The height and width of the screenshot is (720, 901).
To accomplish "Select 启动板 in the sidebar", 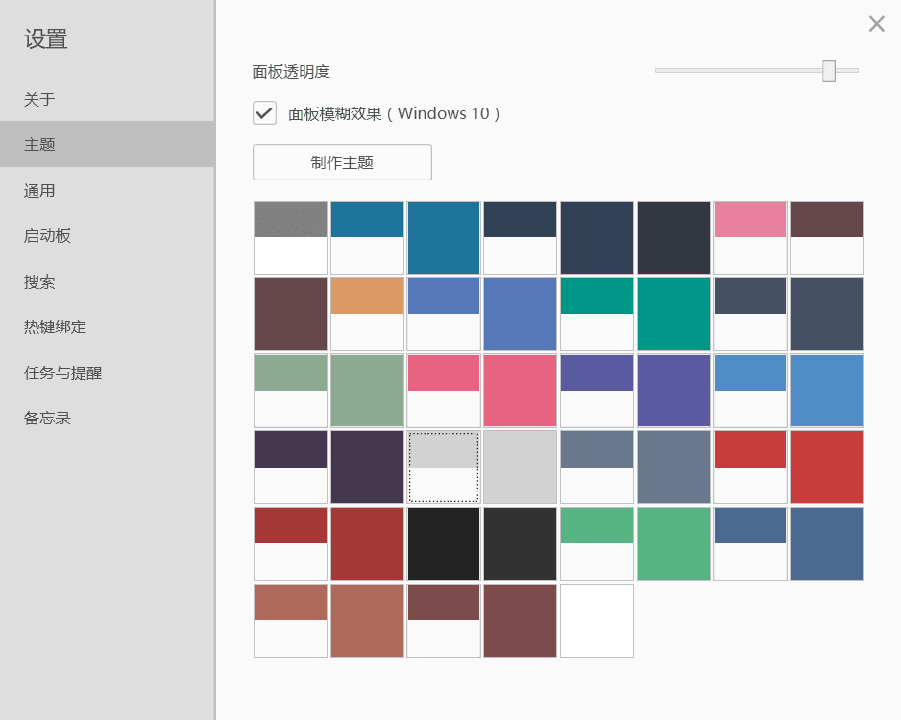I will (47, 236).
